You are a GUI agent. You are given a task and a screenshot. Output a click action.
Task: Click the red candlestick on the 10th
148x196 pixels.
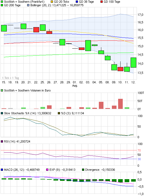click(120, 69)
